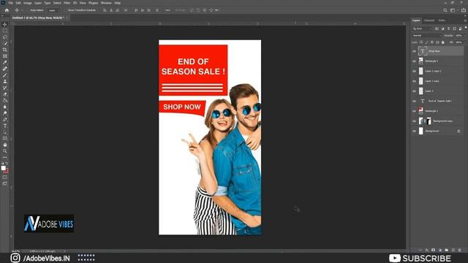
Task: Select the Eyedropper tool
Action: (x=5, y=62)
